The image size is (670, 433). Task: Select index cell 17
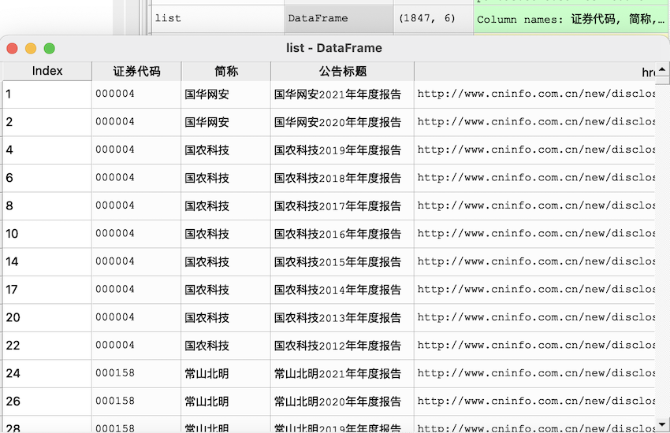pyautogui.click(x=47, y=290)
